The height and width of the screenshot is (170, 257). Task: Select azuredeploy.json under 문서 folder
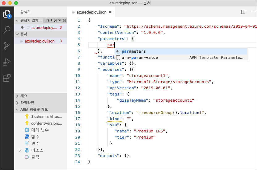(40, 41)
